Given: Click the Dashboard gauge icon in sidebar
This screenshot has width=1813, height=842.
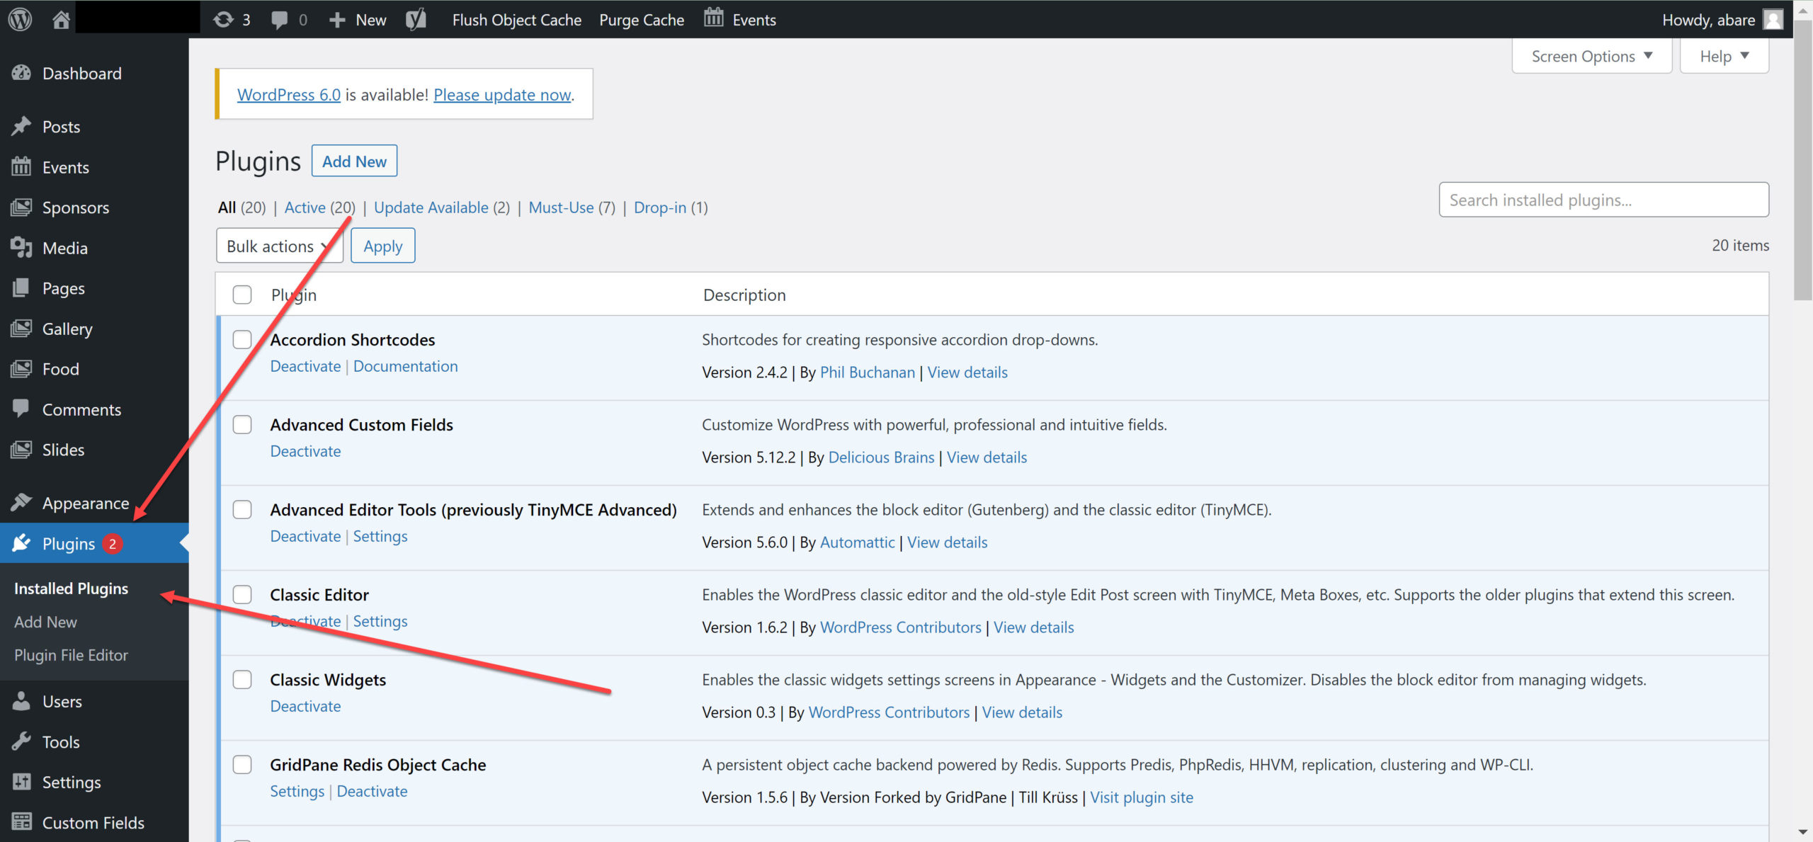Looking at the screenshot, I should pyautogui.click(x=21, y=73).
